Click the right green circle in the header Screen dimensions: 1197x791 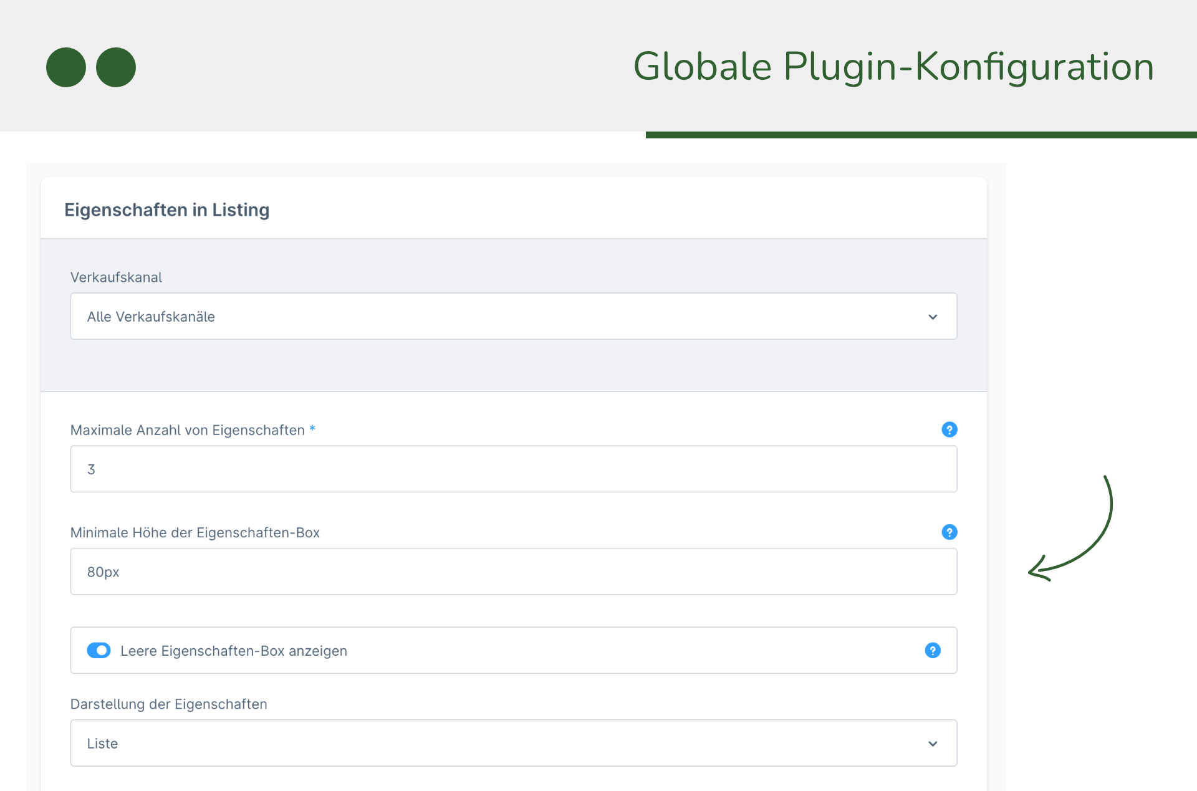point(116,67)
